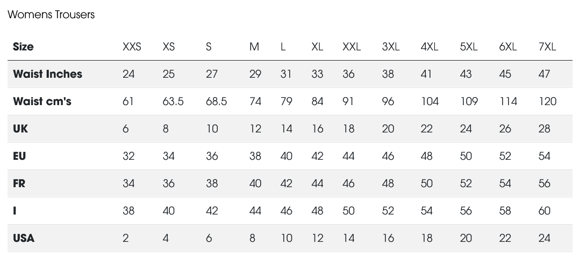Select the USA row label
The width and height of the screenshot is (586, 266).
24,238
